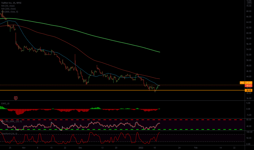Click the 70.00 price axis label
This screenshot has width=254, height=150.
(249, 6)
